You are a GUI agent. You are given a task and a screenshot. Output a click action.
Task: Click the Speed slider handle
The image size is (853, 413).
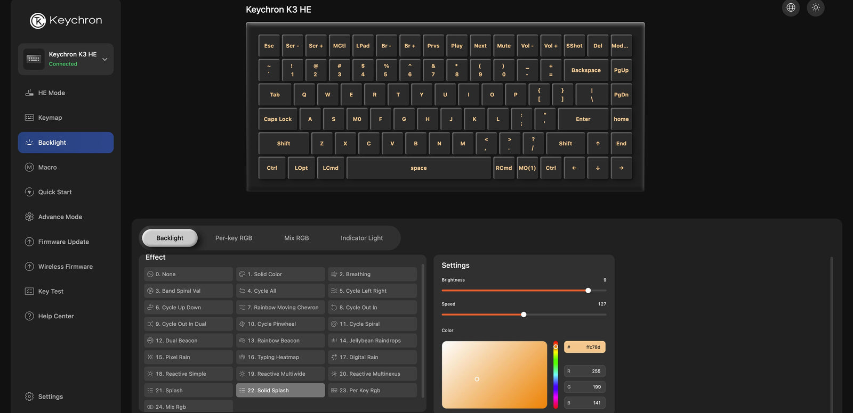point(524,315)
